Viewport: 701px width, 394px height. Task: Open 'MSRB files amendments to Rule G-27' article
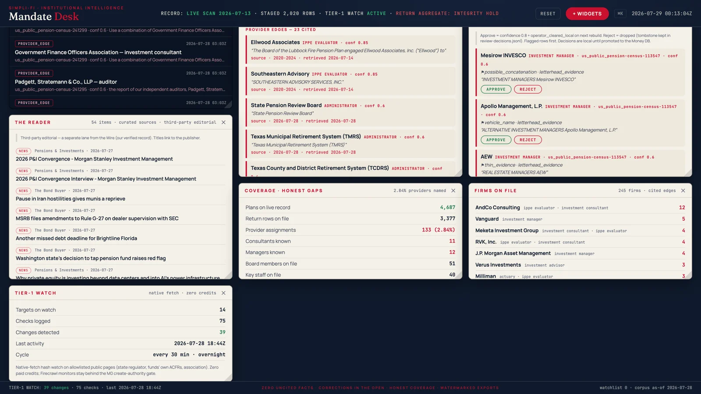tap(97, 218)
